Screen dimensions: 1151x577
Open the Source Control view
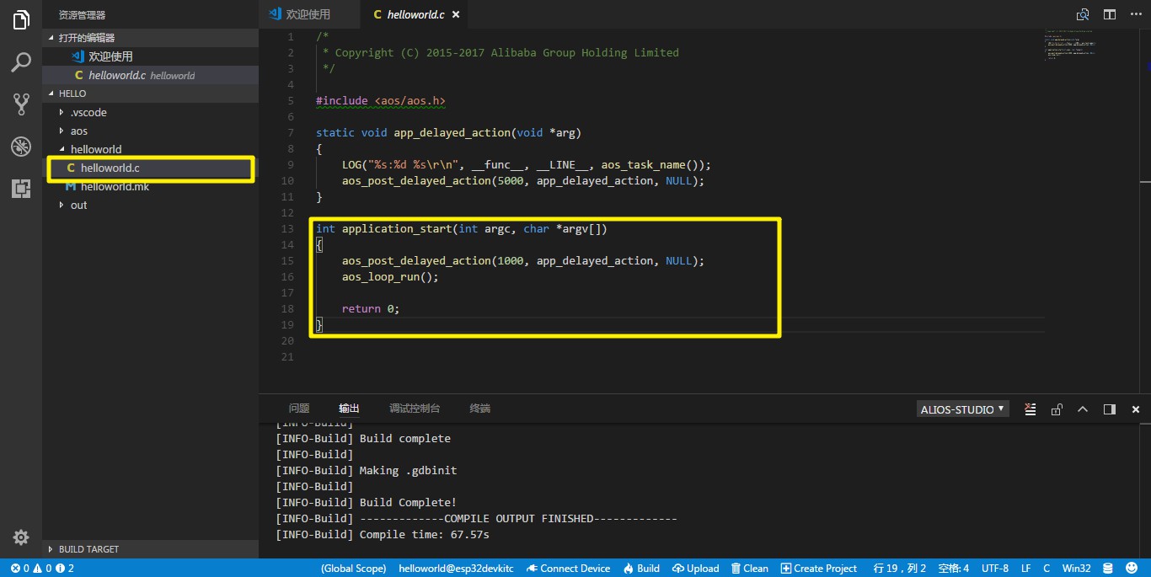pos(21,104)
